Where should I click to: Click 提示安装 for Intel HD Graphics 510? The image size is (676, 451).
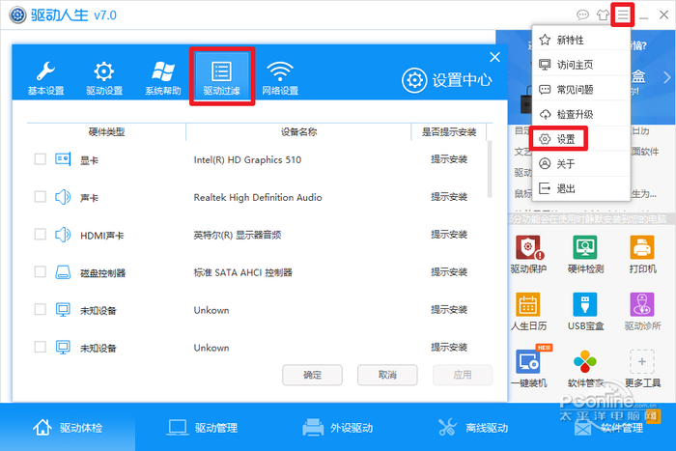point(449,159)
